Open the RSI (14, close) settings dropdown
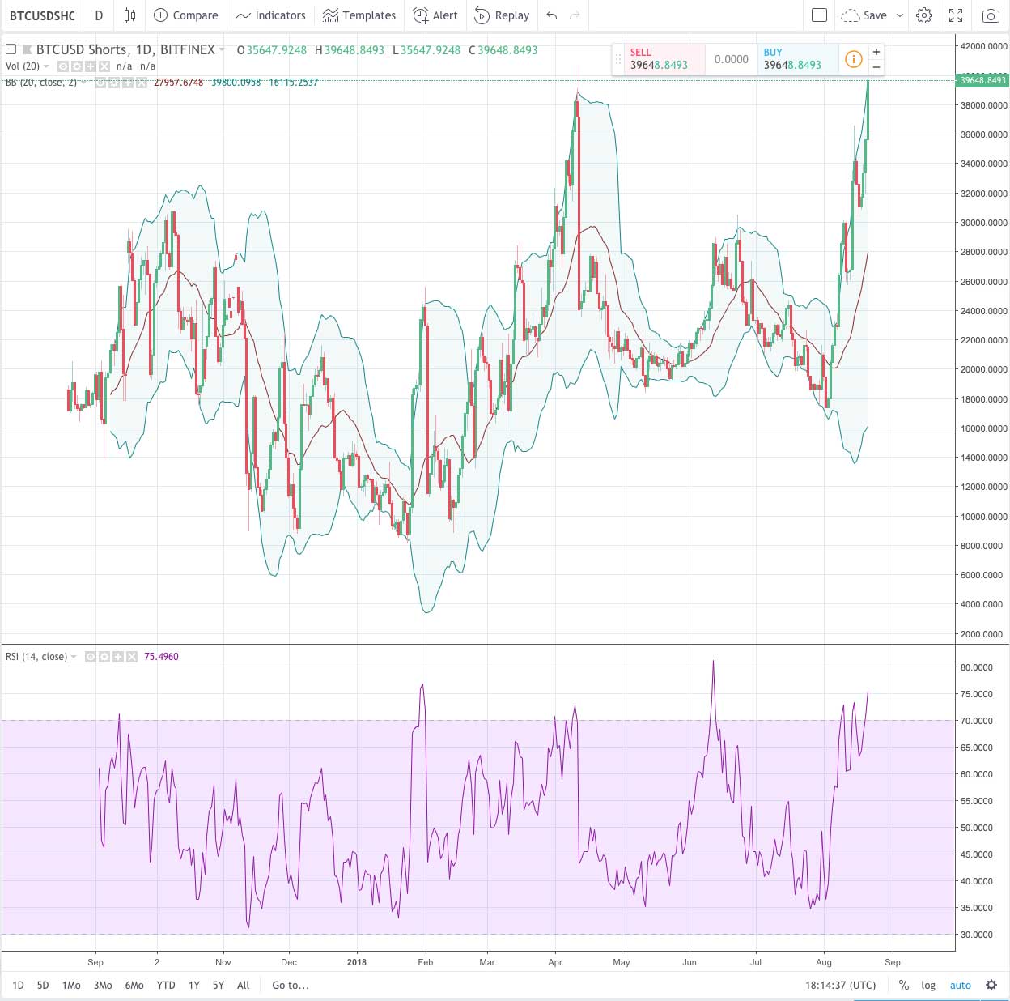This screenshot has width=1010, height=1001. coord(73,657)
